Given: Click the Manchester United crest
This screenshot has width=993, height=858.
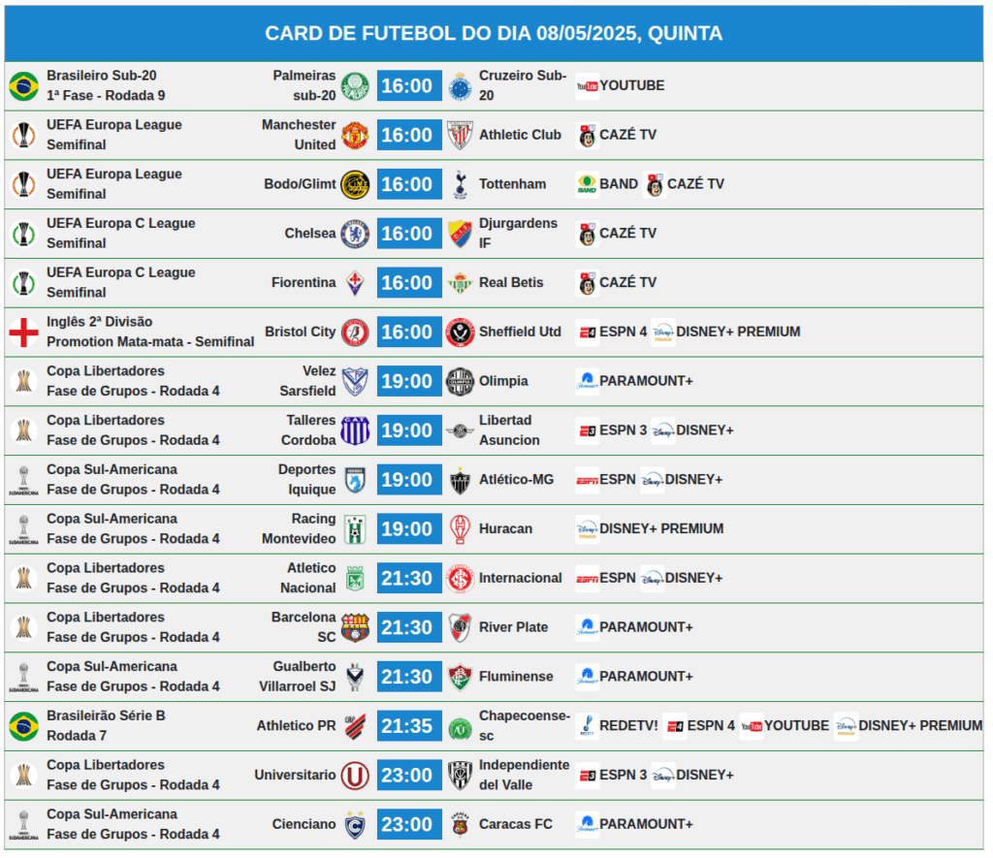Looking at the screenshot, I should pos(355,136).
